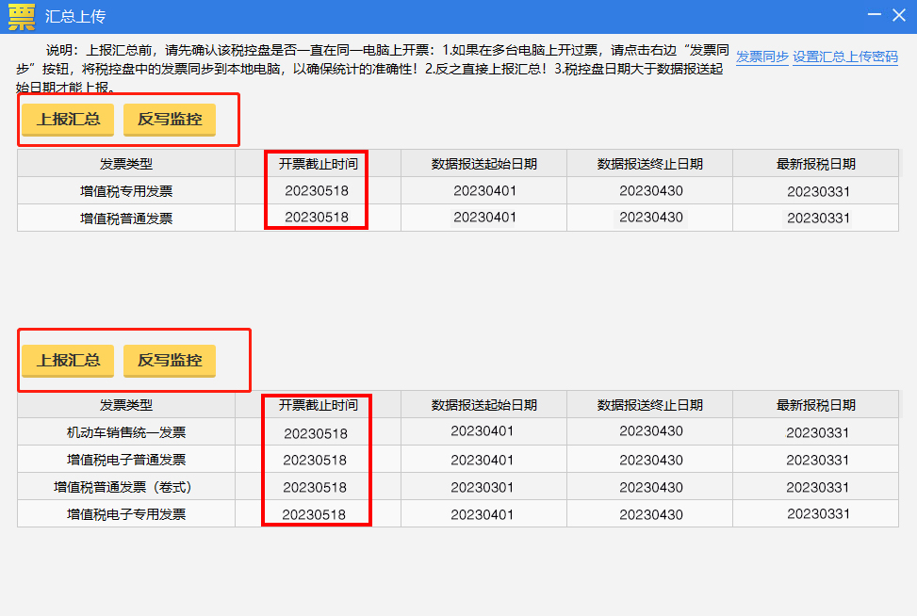
Task: Click 20230430 in the 增值税电子普通发票 row
Action: point(651,461)
